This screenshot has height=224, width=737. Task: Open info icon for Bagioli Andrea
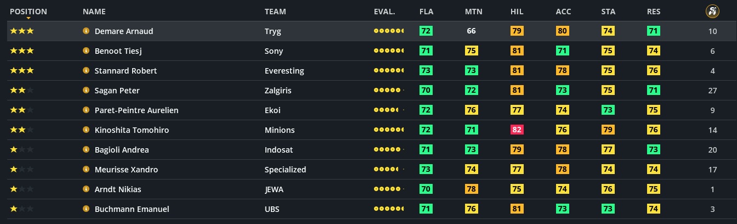tap(86, 150)
